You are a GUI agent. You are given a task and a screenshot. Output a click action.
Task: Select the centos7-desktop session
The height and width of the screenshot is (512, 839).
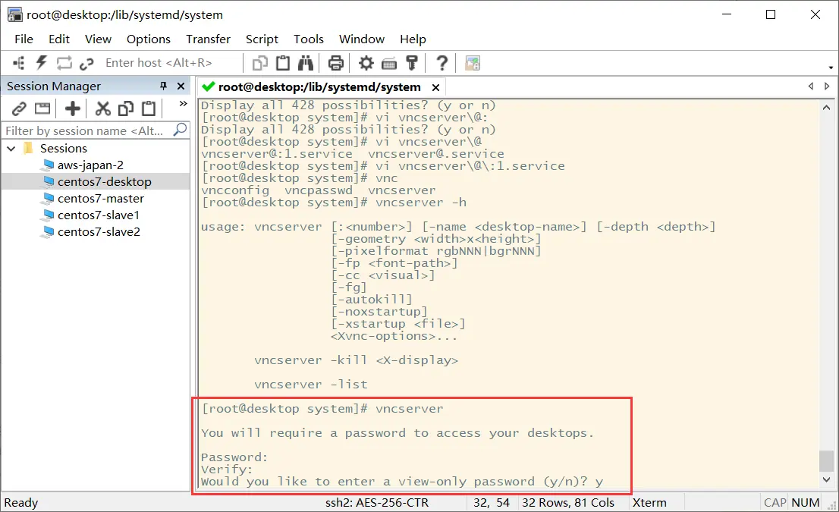click(x=105, y=181)
